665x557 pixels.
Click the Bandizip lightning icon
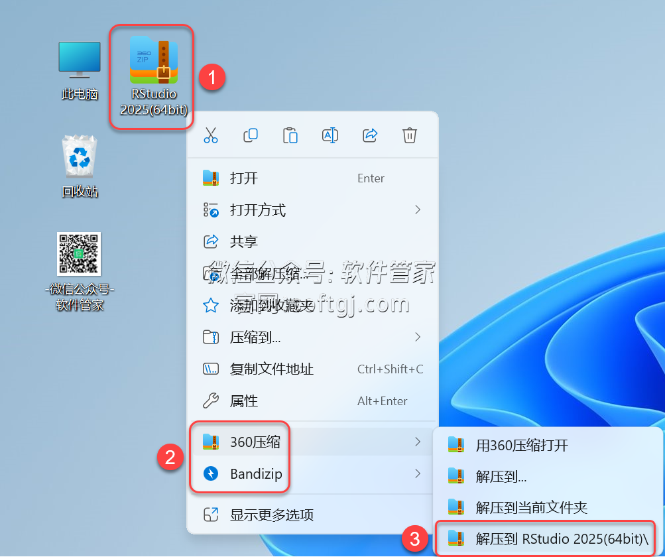[x=211, y=473]
